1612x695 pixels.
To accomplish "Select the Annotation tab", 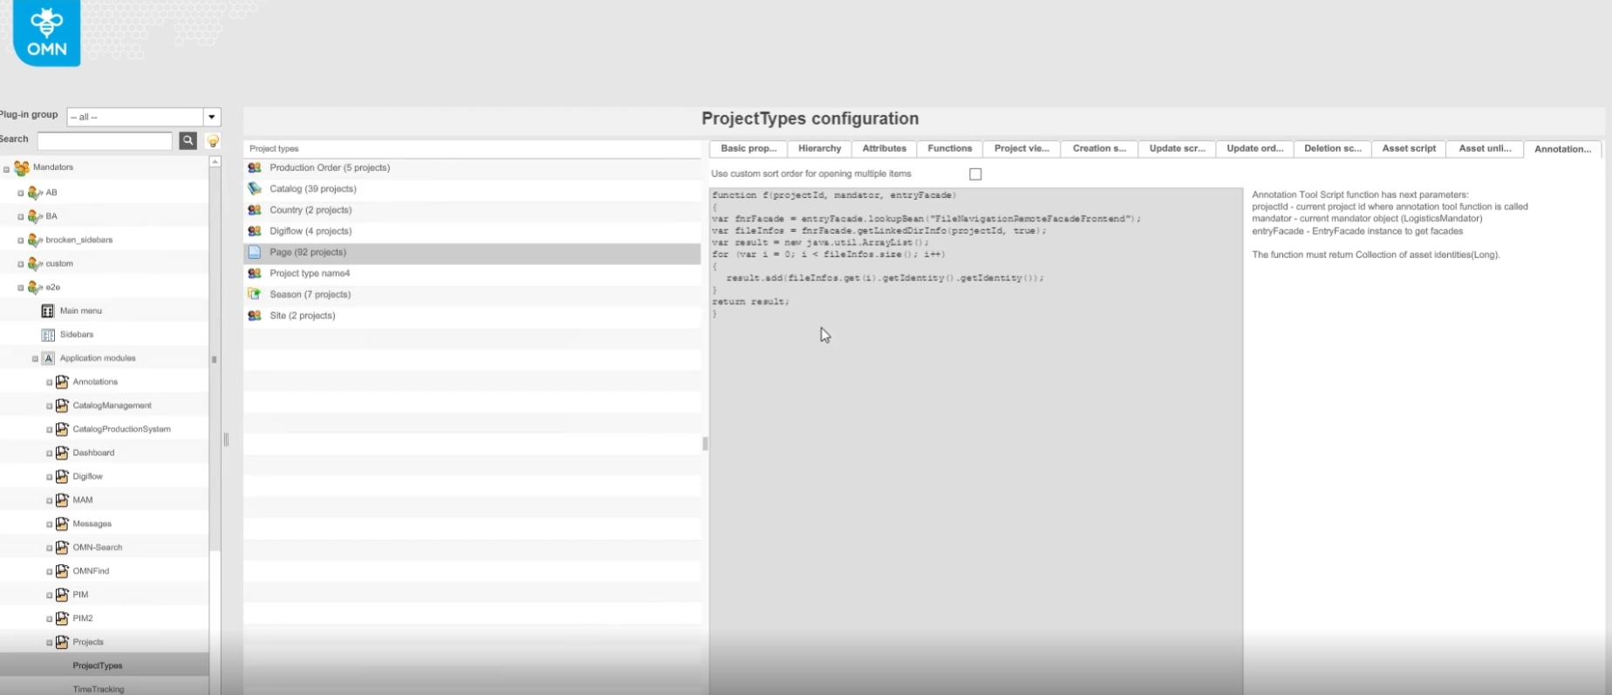I will click(x=1562, y=149).
